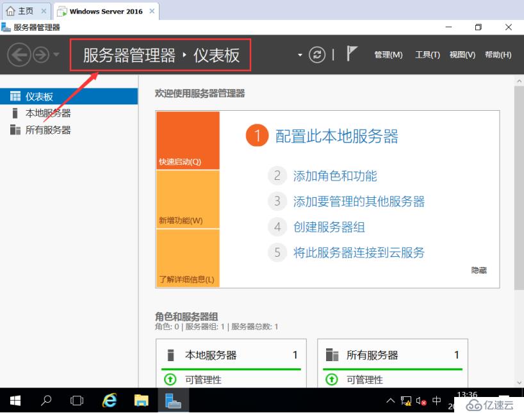Click the server icon in 本地服务器 tile
524x413 pixels.
pos(170,355)
